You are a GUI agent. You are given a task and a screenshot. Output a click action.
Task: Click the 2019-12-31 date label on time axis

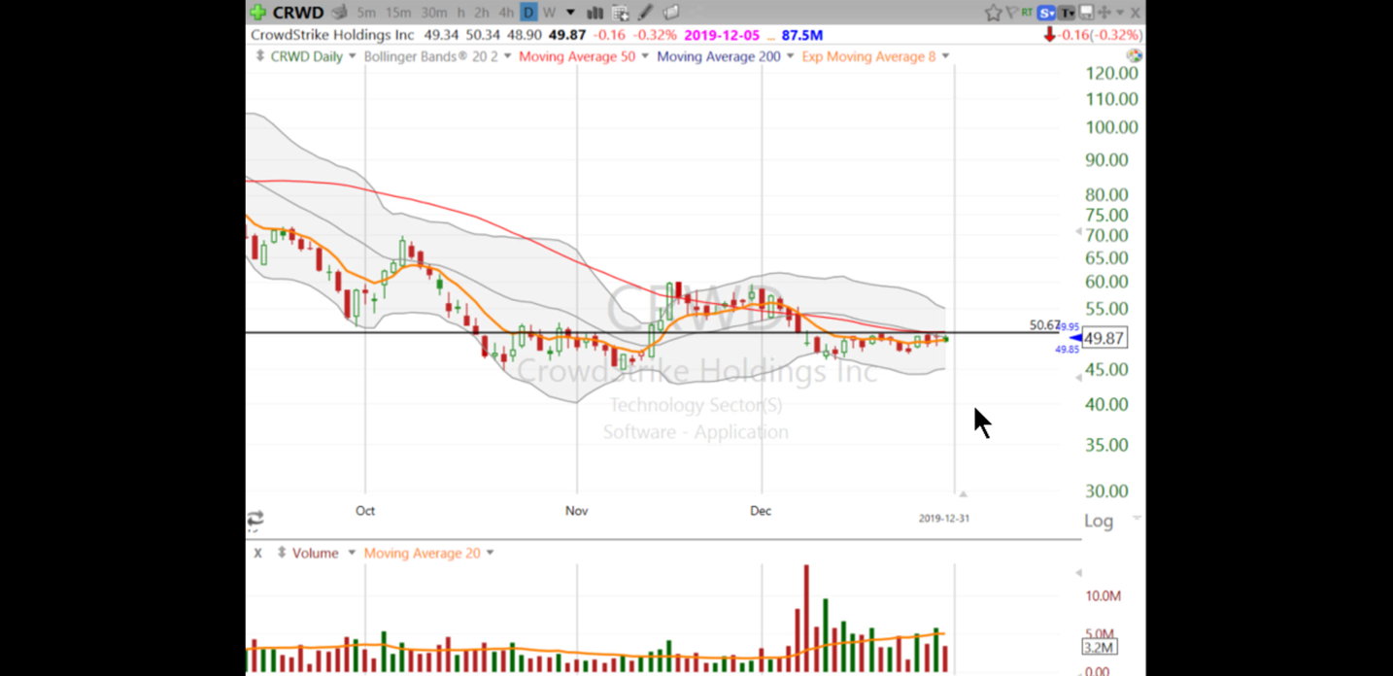944,519
